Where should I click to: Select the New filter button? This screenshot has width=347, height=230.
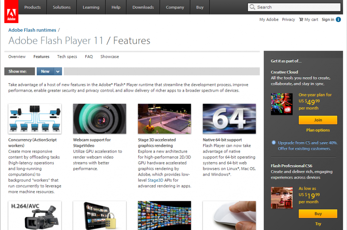point(45,71)
